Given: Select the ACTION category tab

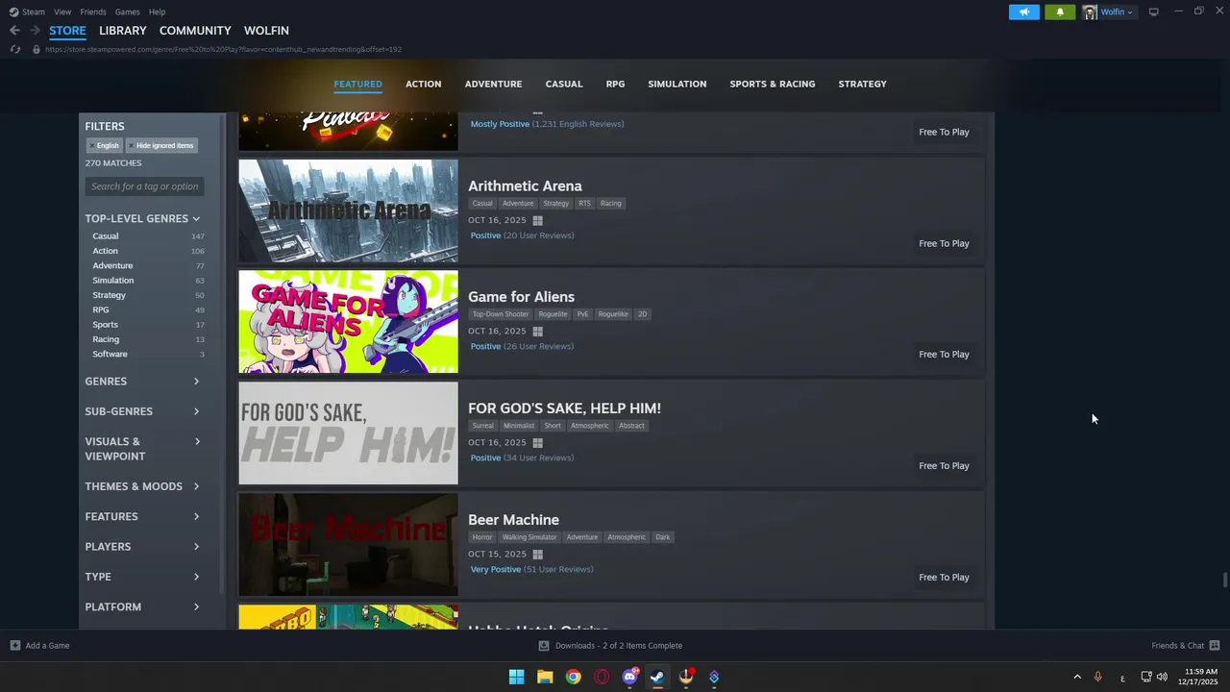Looking at the screenshot, I should [423, 84].
